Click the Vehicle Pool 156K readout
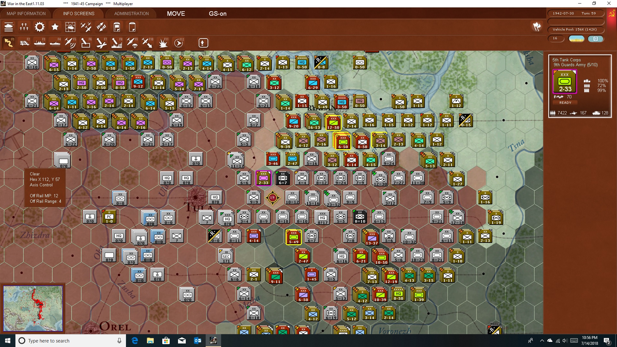The height and width of the screenshot is (347, 617). [x=575, y=30]
